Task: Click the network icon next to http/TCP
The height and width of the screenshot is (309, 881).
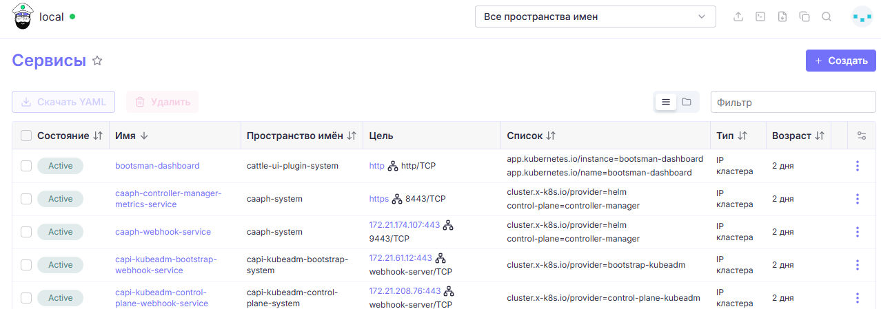Action: pyautogui.click(x=393, y=166)
